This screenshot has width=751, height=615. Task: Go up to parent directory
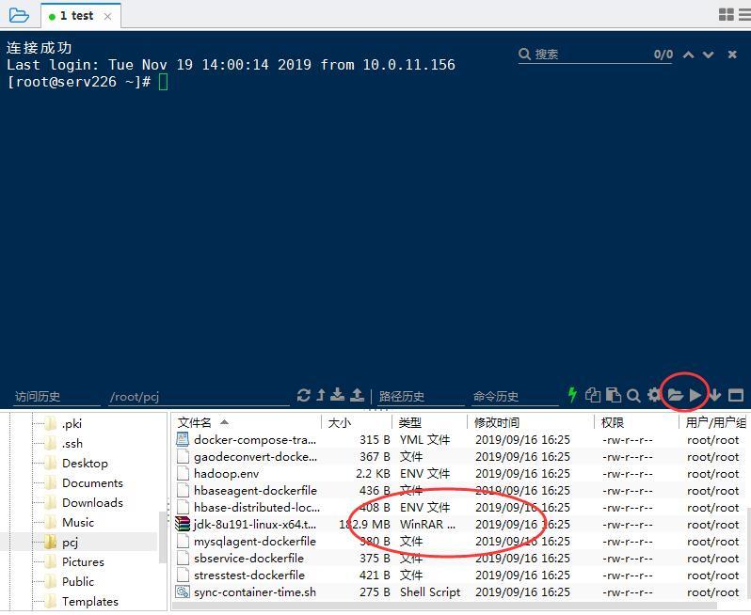tap(321, 395)
